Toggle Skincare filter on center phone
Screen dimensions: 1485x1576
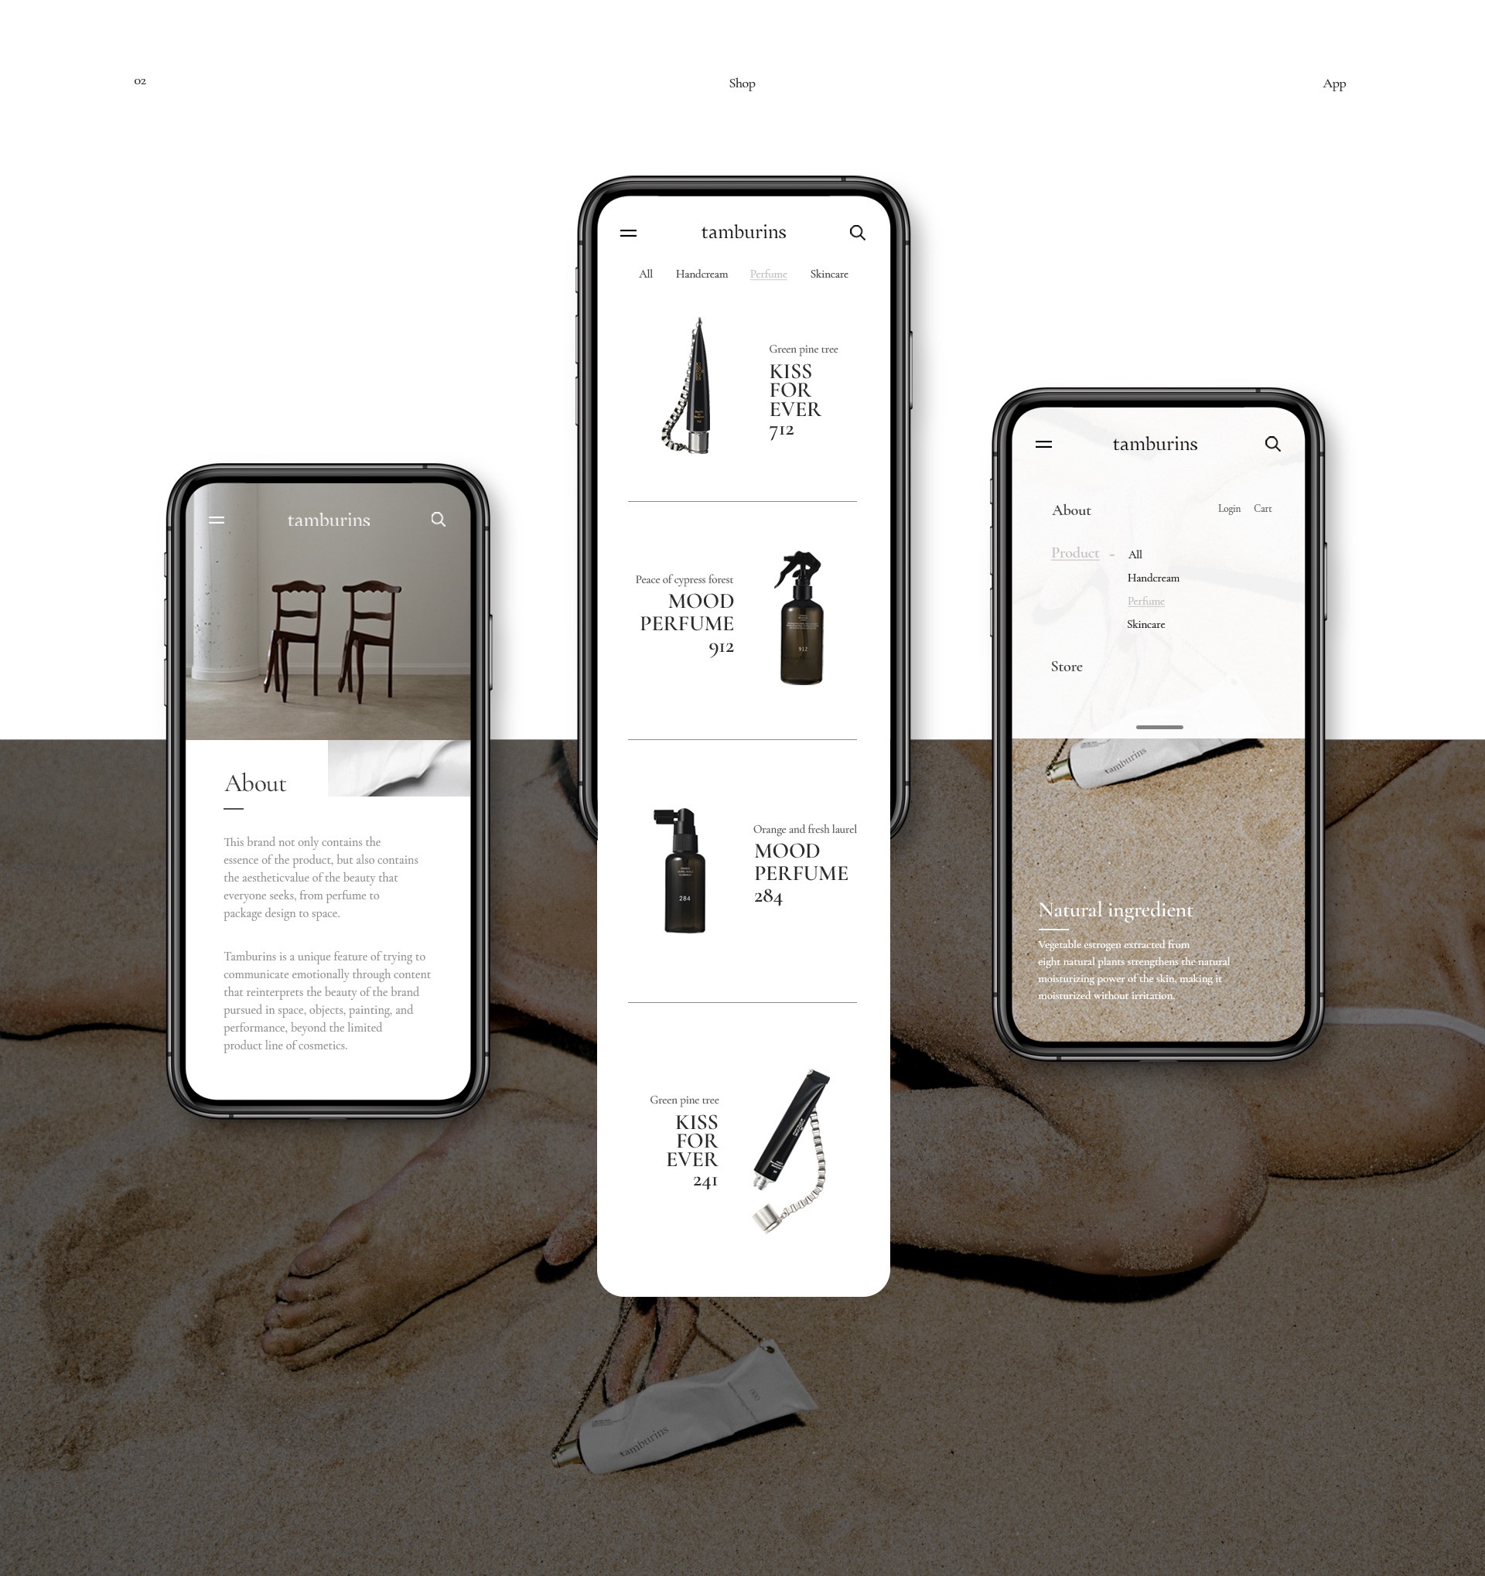point(828,274)
